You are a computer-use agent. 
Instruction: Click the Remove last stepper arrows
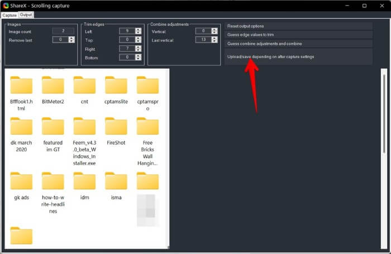pyautogui.click(x=71, y=40)
